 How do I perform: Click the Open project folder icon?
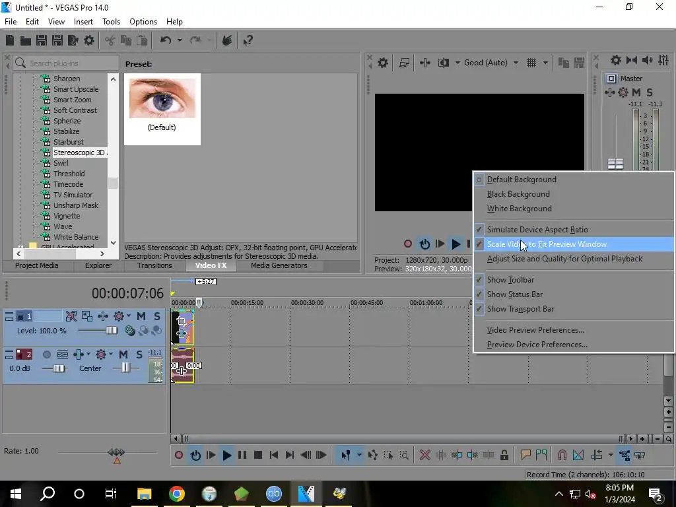pos(26,40)
